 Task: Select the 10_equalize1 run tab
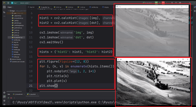[x=32, y=94]
